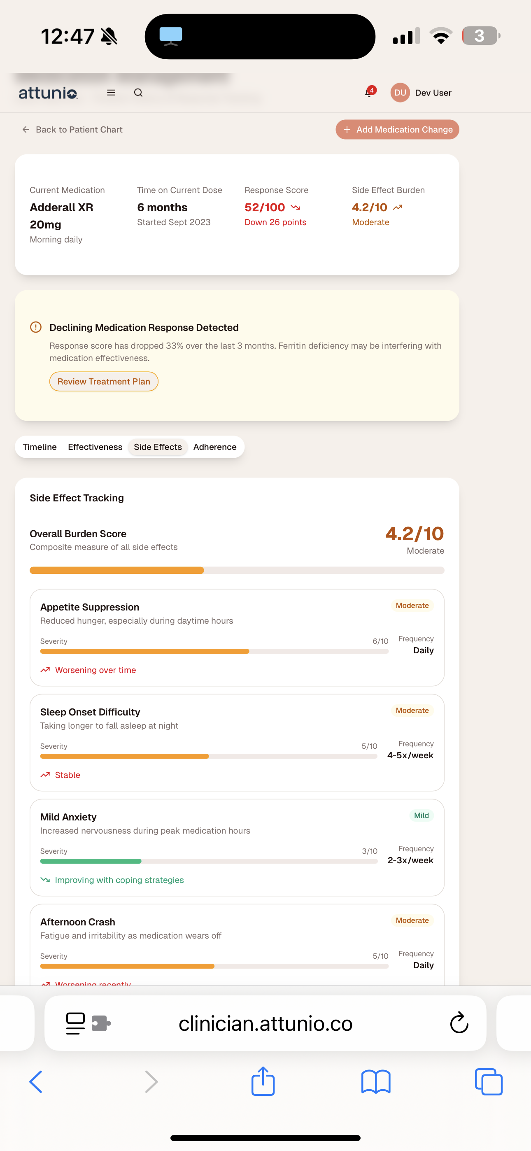Screen dimensions: 531x1151
Task: Open the Bookmarks icon
Action: point(376,1081)
